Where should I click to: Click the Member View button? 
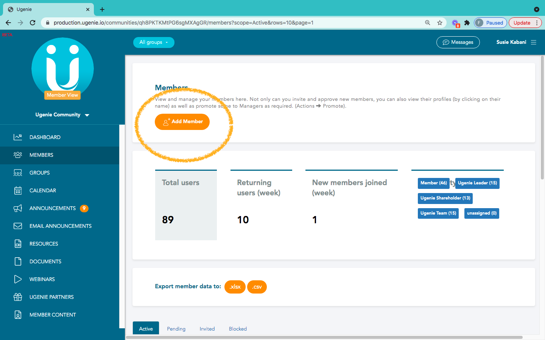(x=62, y=95)
